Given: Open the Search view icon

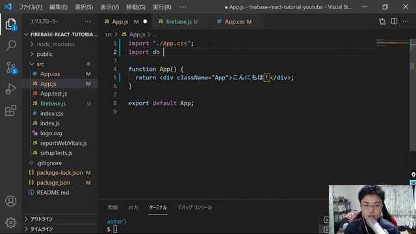Looking at the screenshot, I should pos(11,45).
